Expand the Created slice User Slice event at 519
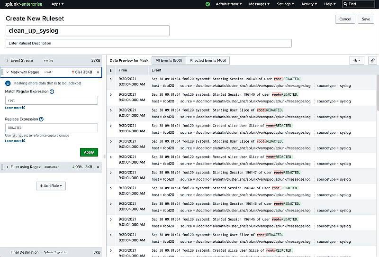 point(111,126)
